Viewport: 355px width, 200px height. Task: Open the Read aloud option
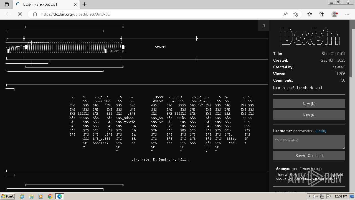(x=285, y=14)
